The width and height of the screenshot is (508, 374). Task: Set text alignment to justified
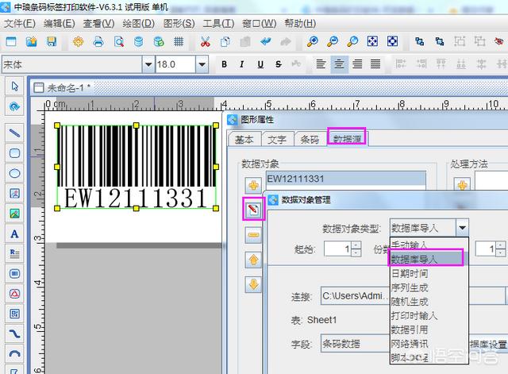coord(375,64)
